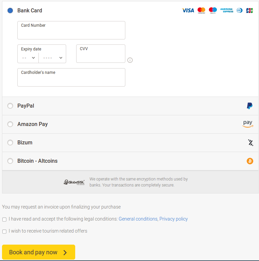Click the JCB card logo
Image resolution: width=259 pixels, height=261 pixels.
pos(249,10)
